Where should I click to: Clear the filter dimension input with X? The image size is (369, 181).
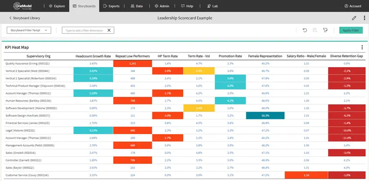(x=109, y=30)
